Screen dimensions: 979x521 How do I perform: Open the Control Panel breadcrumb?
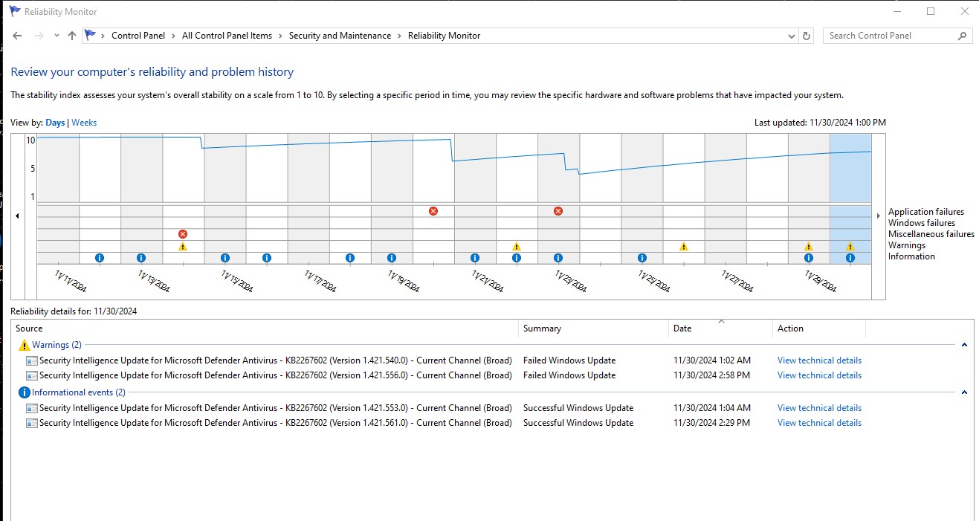pyautogui.click(x=138, y=36)
